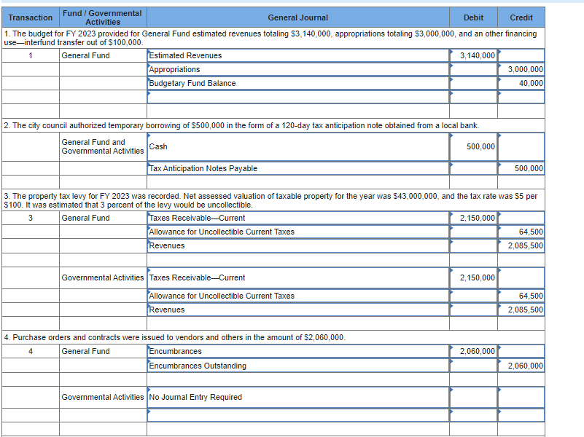Click the Debit column header

pyautogui.click(x=473, y=17)
